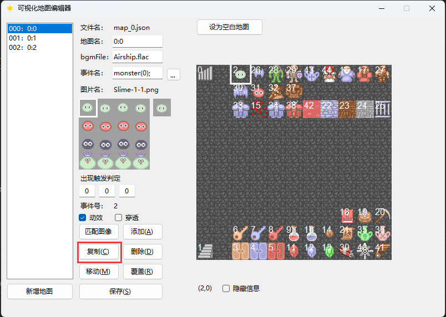Choose the red potion tile numbered 9
Viewport: 446px width, 317px height.
[x=294, y=233]
